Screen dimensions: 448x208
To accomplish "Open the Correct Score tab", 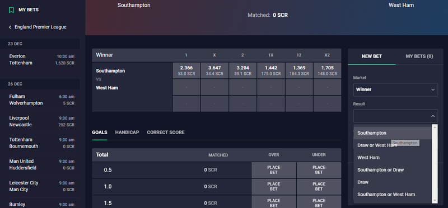I will tap(166, 133).
